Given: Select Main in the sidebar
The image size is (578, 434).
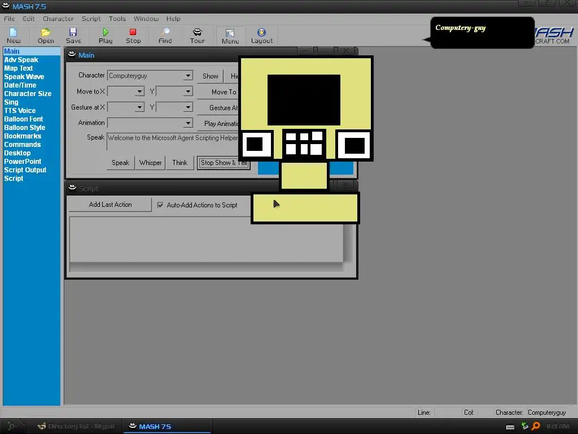Looking at the screenshot, I should [32, 51].
